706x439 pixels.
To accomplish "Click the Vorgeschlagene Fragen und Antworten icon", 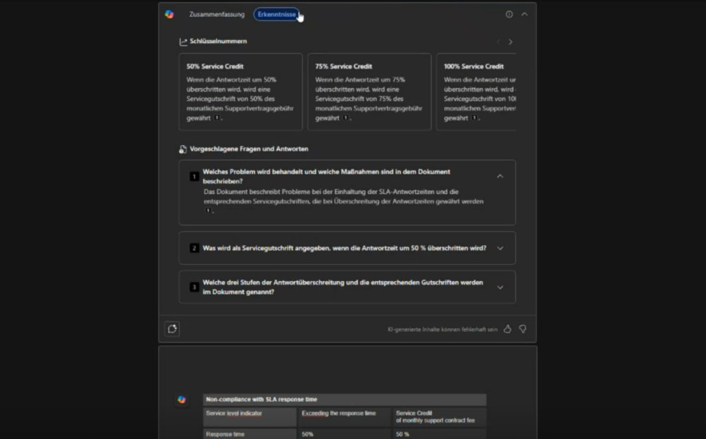I will click(x=183, y=149).
